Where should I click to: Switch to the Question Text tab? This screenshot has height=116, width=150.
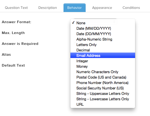click(x=16, y=8)
